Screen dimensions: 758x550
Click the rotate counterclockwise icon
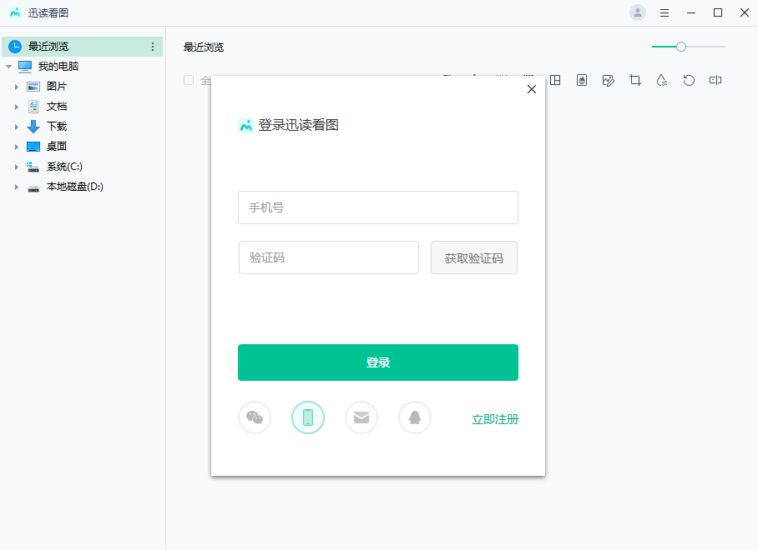coord(689,80)
